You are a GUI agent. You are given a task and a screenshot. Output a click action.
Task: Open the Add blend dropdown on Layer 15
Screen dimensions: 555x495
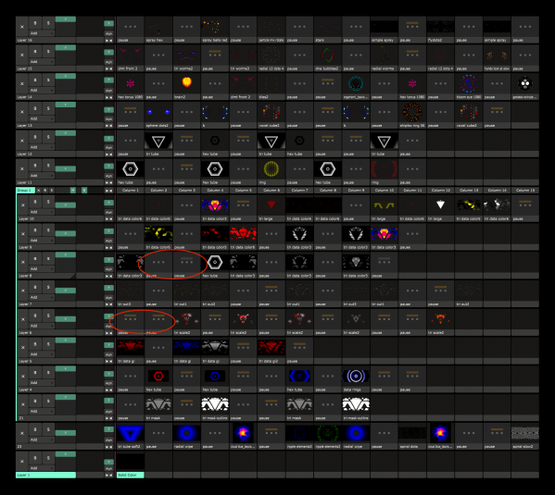(42, 61)
